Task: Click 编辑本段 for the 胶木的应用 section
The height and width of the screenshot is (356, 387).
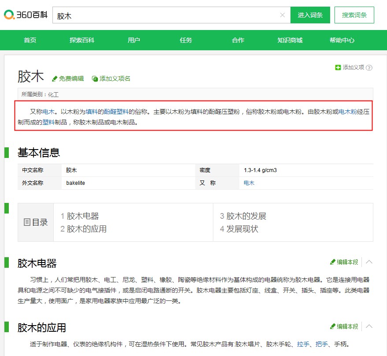Action: point(344,326)
